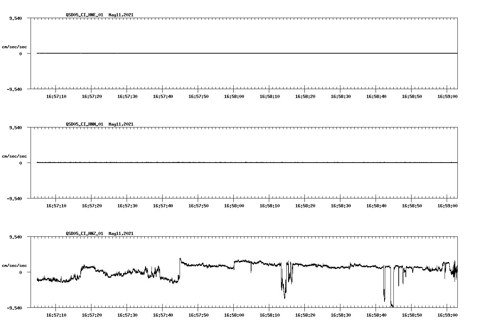Click the 0 baseline label of the middle plot
The image size is (483, 328).
click(x=21, y=163)
